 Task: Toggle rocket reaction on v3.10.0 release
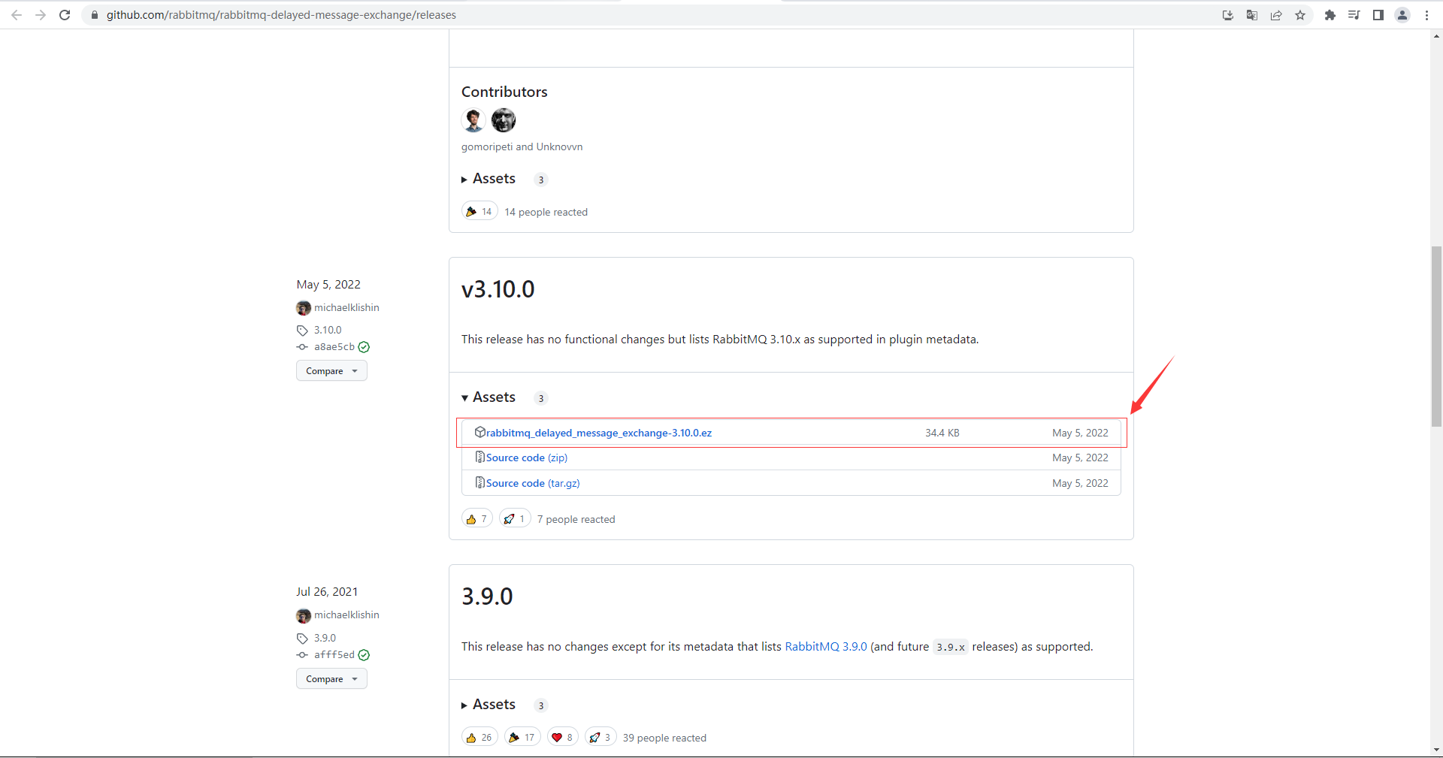(515, 519)
